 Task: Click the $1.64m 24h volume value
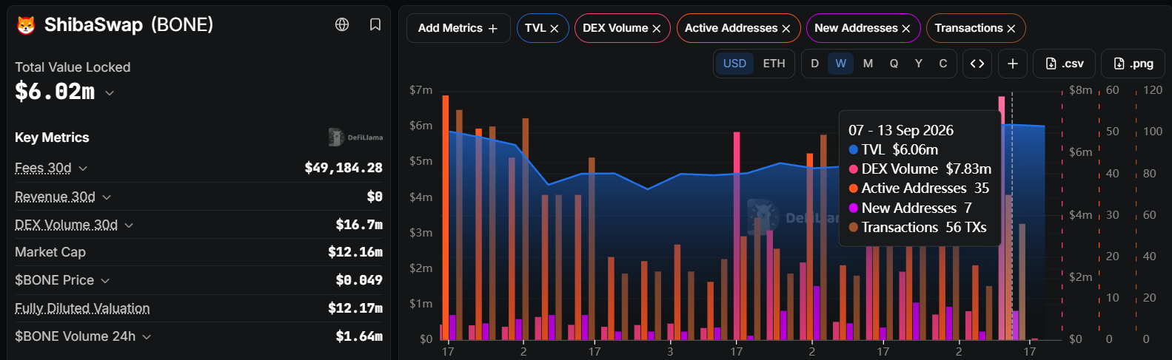click(x=359, y=336)
